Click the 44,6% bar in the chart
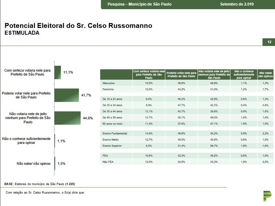Image resolution: width=275 pixels, height=206 pixels. (x=67, y=118)
